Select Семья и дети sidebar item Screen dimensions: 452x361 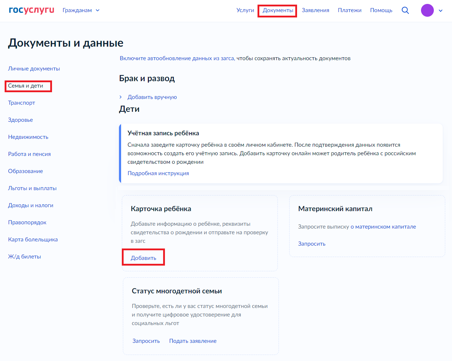[x=26, y=86]
